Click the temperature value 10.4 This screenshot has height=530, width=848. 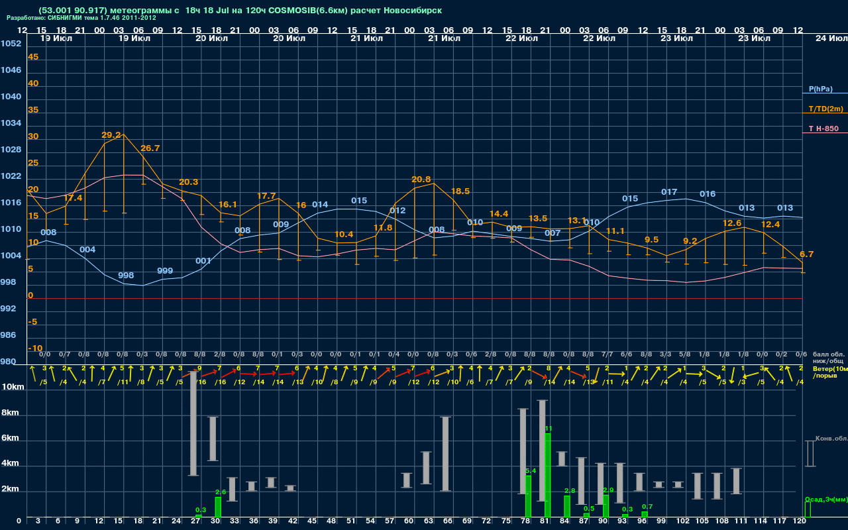click(344, 235)
